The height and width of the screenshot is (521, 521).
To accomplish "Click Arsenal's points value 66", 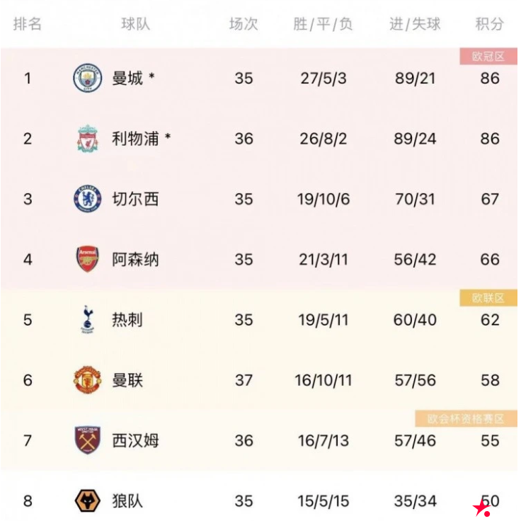I will [x=490, y=260].
